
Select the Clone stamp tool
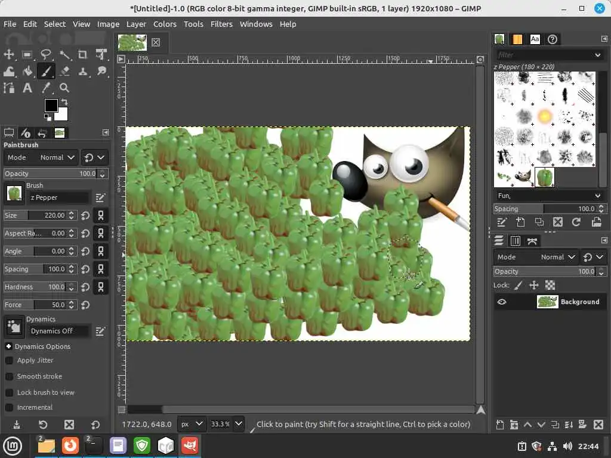click(x=82, y=71)
